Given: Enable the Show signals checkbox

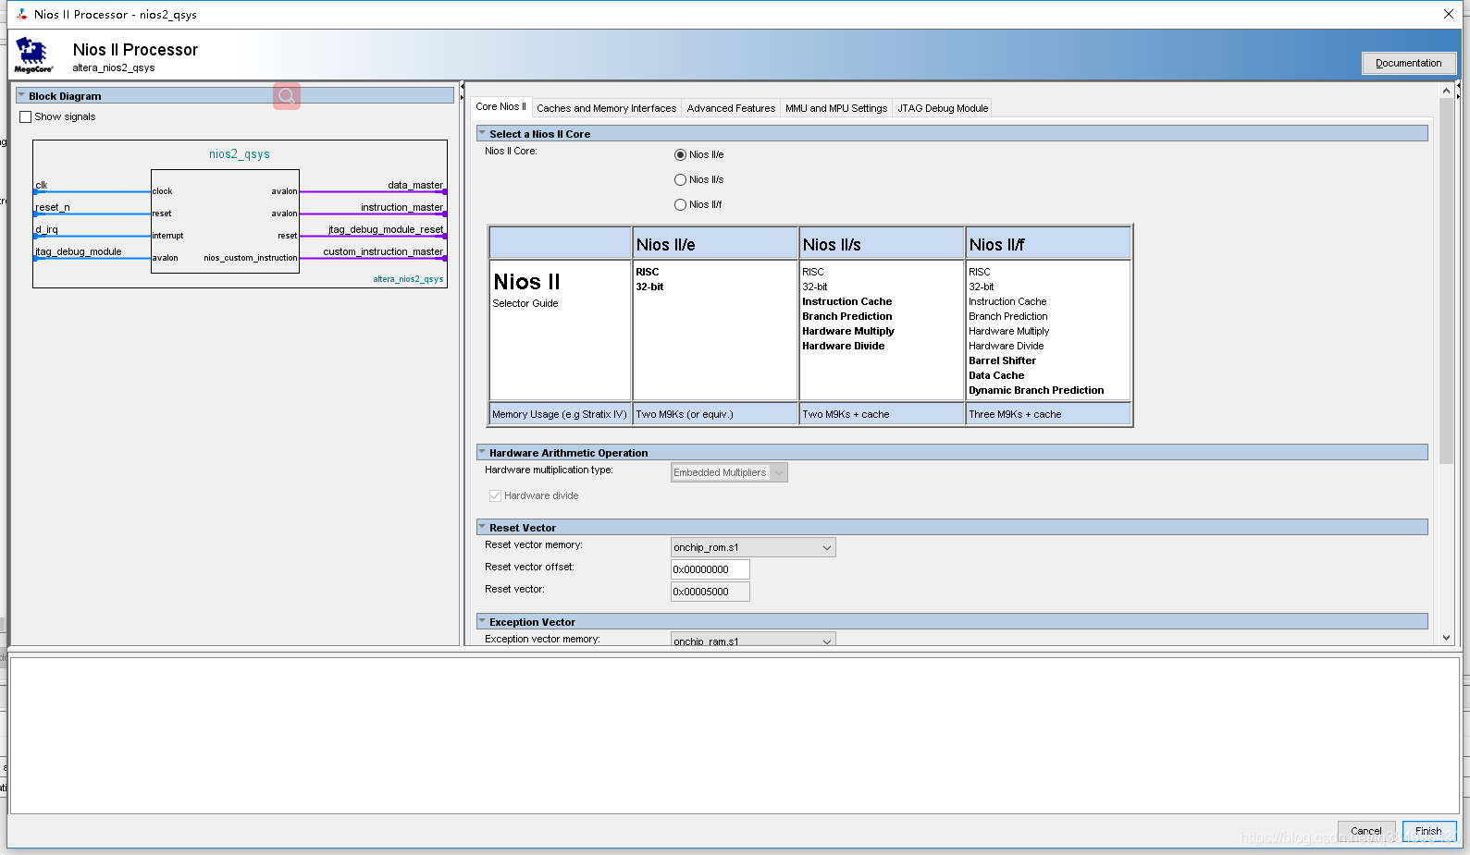Looking at the screenshot, I should [26, 117].
